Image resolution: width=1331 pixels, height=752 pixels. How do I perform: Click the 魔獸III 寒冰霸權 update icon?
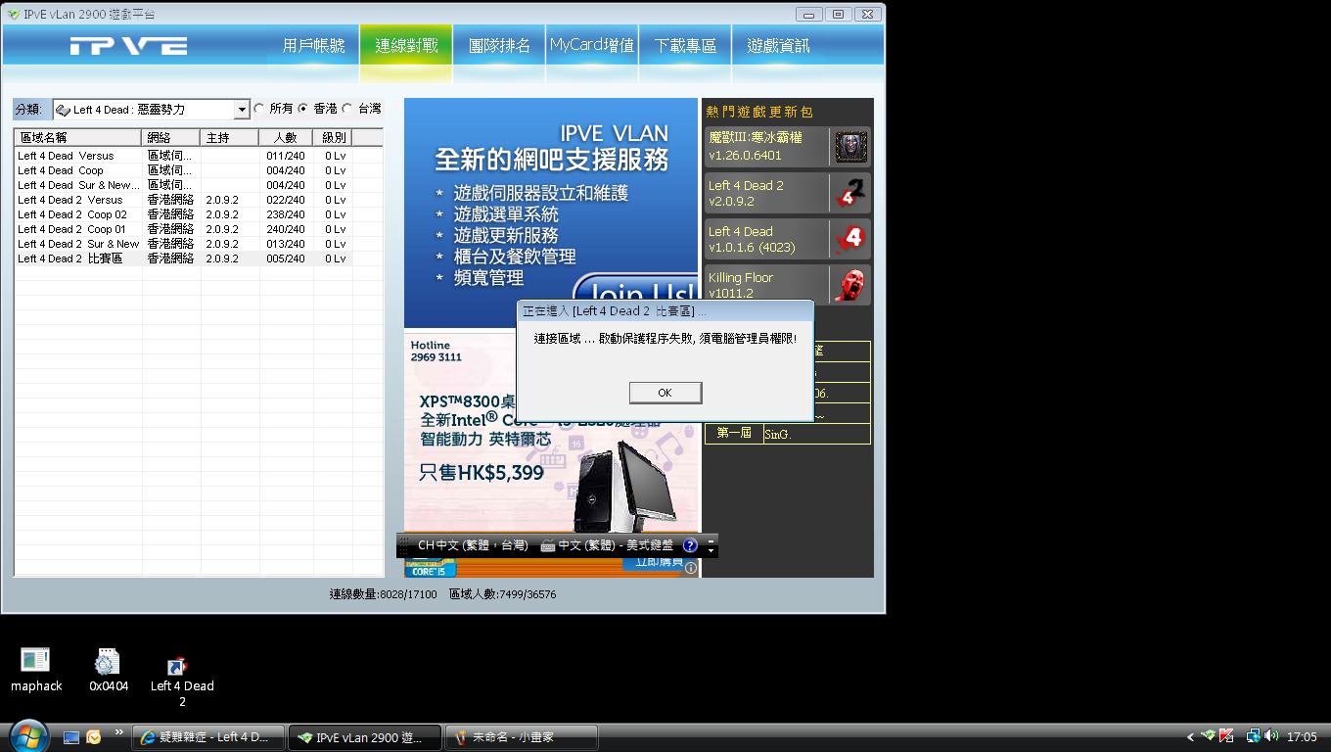click(x=850, y=147)
